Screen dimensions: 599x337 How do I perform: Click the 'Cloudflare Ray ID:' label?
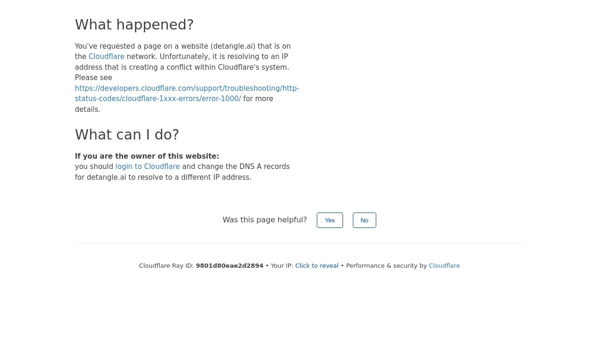point(166,266)
